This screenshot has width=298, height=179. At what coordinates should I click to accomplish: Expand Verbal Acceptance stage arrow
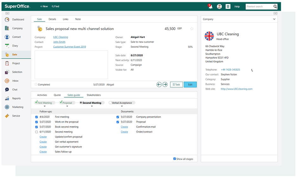coord(122,106)
